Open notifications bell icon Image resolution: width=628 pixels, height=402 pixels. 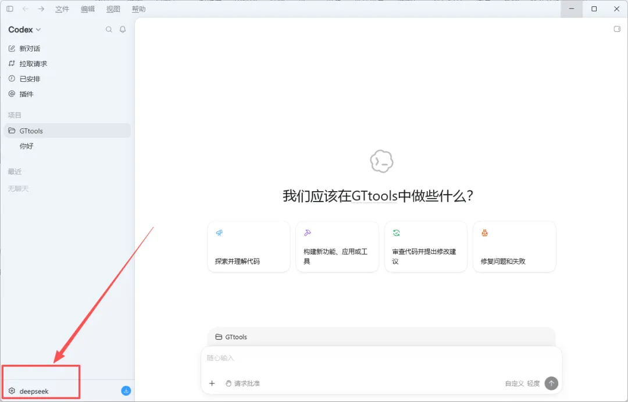(x=123, y=30)
